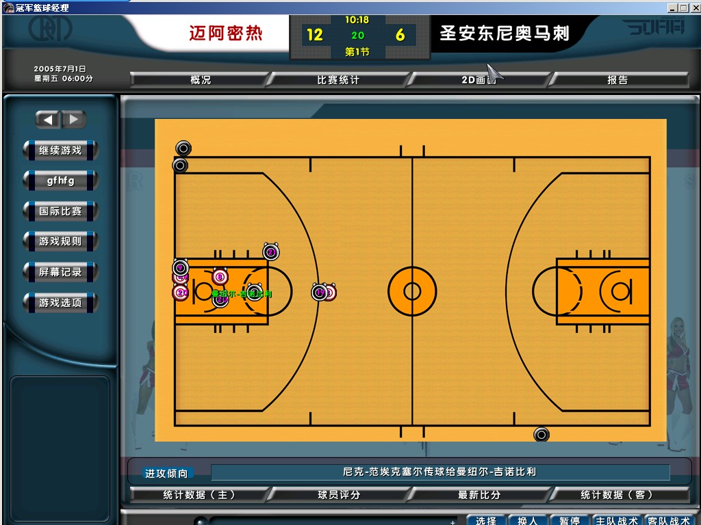Select white player marker behind number 19
The width and height of the screenshot is (701, 525).
(x=331, y=293)
